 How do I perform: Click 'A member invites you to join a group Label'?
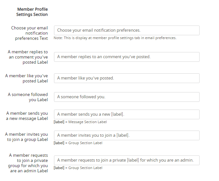(27, 137)
